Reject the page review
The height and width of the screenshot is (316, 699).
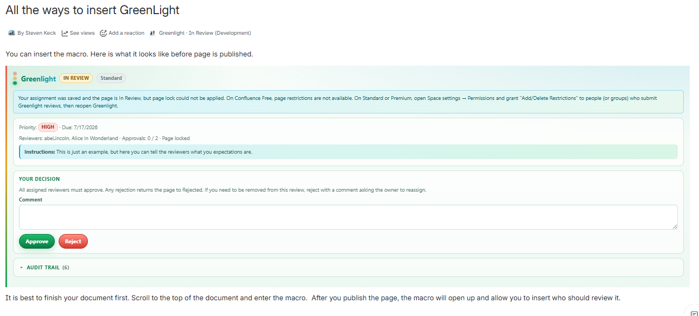(73, 241)
